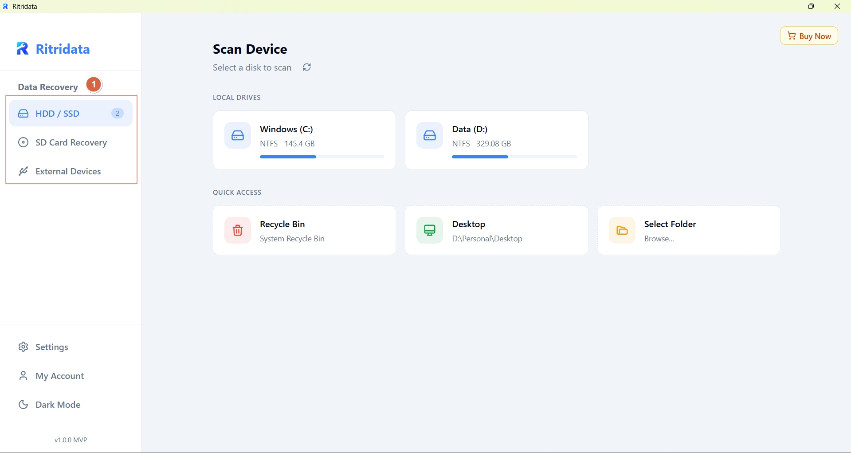Click the refresh icon beside Select a disk
The width and height of the screenshot is (851, 453).
click(x=307, y=67)
